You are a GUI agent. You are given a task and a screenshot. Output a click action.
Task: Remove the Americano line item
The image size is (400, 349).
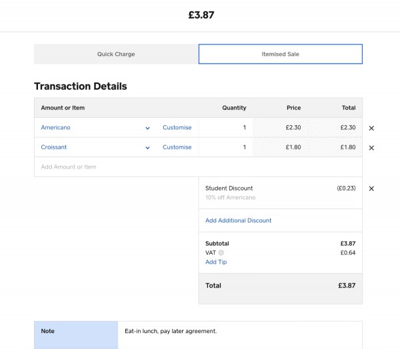tap(371, 128)
